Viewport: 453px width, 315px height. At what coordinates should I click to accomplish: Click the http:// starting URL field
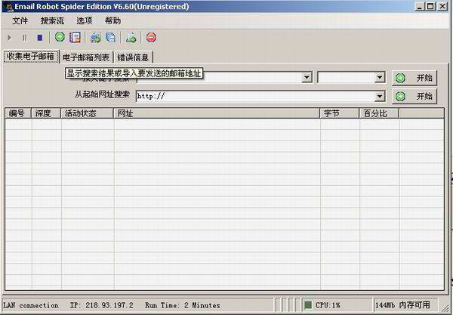(255, 96)
